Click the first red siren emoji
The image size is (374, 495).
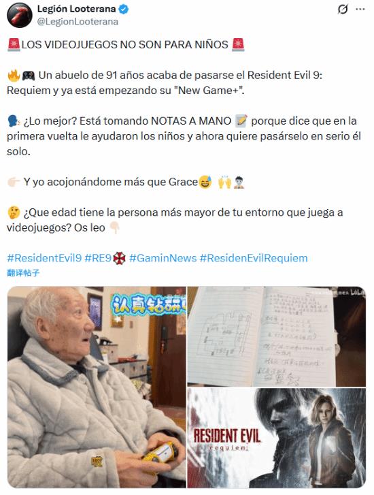14,44
